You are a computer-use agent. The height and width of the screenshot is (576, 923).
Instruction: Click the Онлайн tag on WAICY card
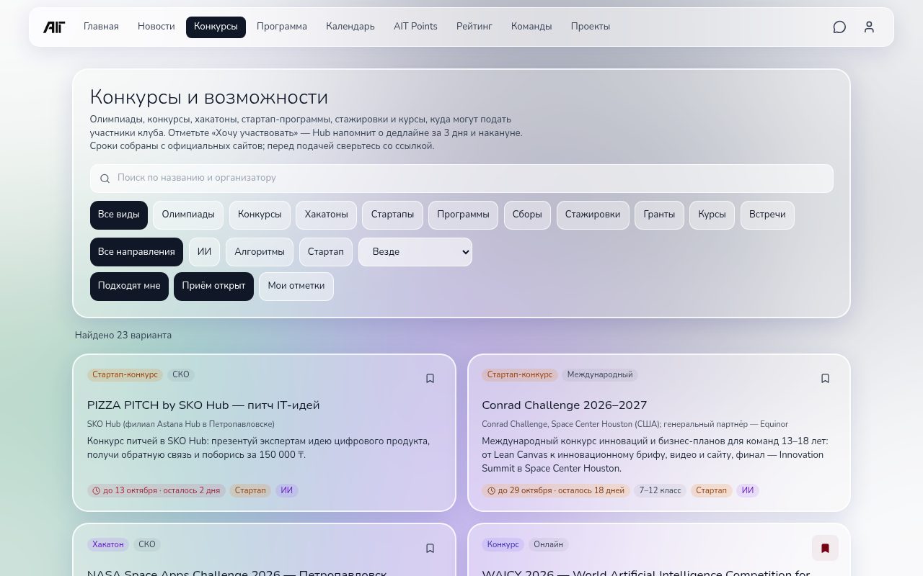point(549,544)
